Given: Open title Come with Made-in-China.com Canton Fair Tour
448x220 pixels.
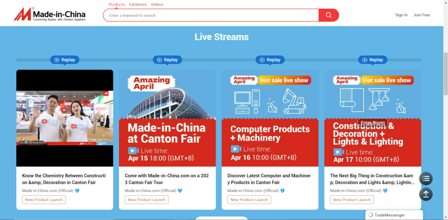Looking at the screenshot, I should pyautogui.click(x=167, y=179).
